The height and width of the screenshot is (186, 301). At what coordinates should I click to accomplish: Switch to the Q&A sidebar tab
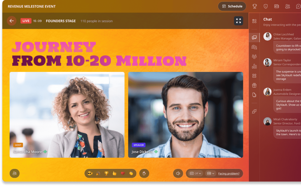[254, 47]
